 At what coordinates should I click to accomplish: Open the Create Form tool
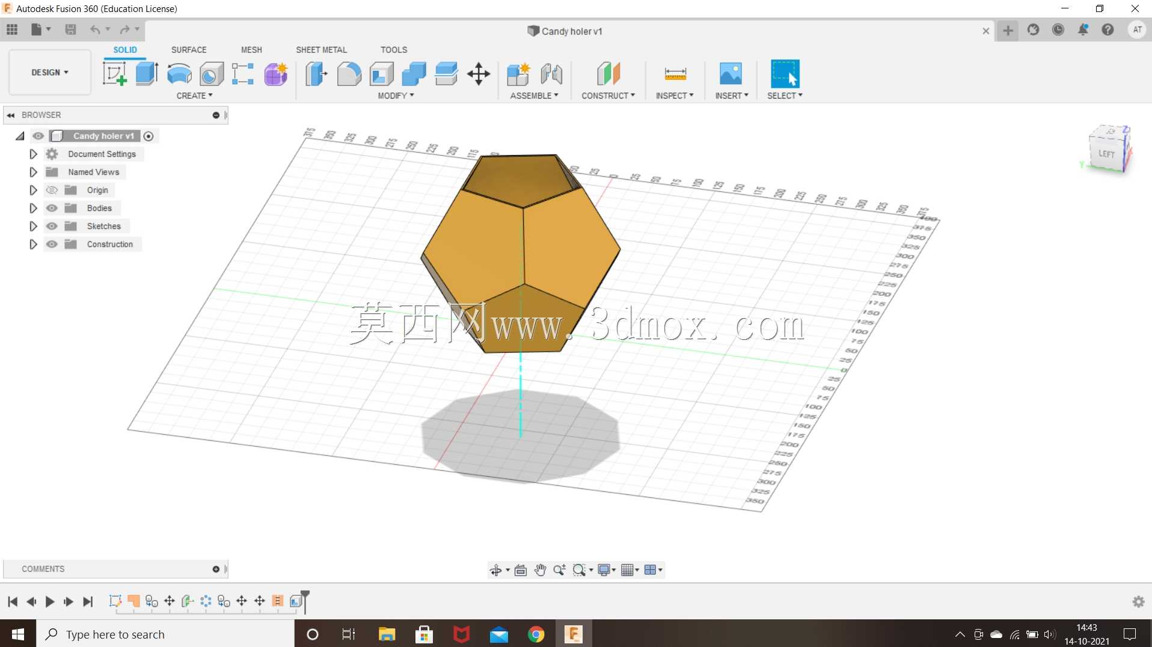276,74
